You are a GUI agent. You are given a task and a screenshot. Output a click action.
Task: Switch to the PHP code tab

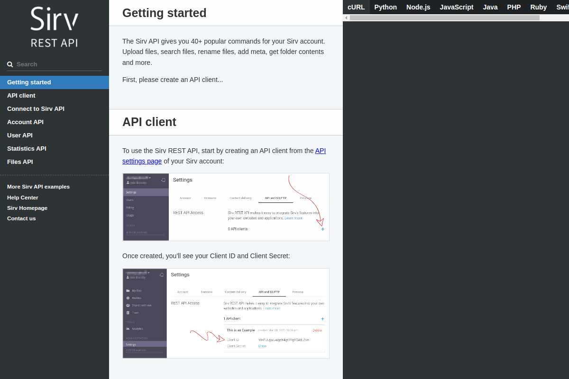(514, 7)
